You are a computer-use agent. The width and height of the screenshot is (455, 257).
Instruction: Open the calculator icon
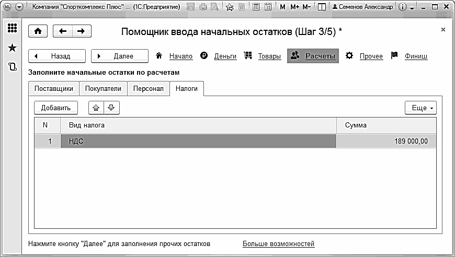[x=256, y=7]
